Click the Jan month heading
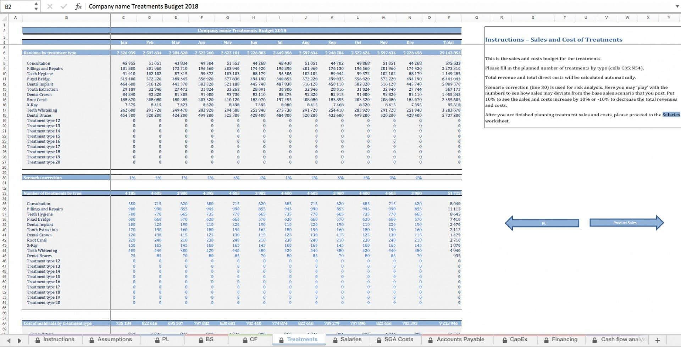The height and width of the screenshot is (347, 681). [x=123, y=43]
